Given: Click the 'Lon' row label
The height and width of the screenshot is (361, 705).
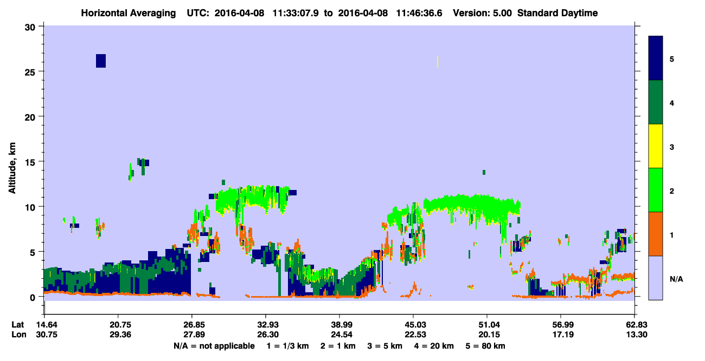Looking at the screenshot, I should coord(18,334).
